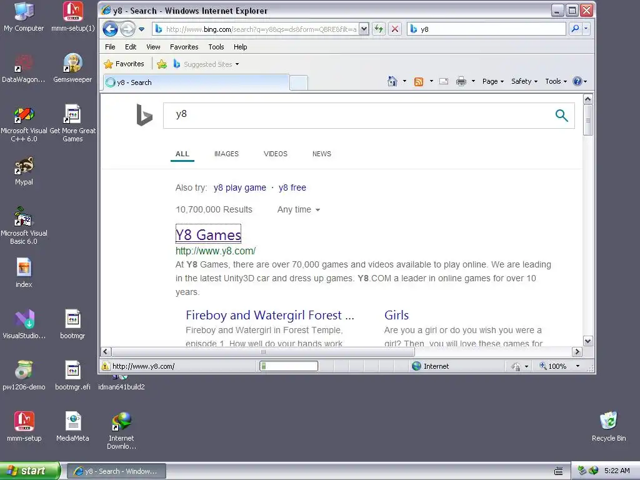Switch to the NEWS search tab
Screen dimensions: 640x480
[322, 154]
